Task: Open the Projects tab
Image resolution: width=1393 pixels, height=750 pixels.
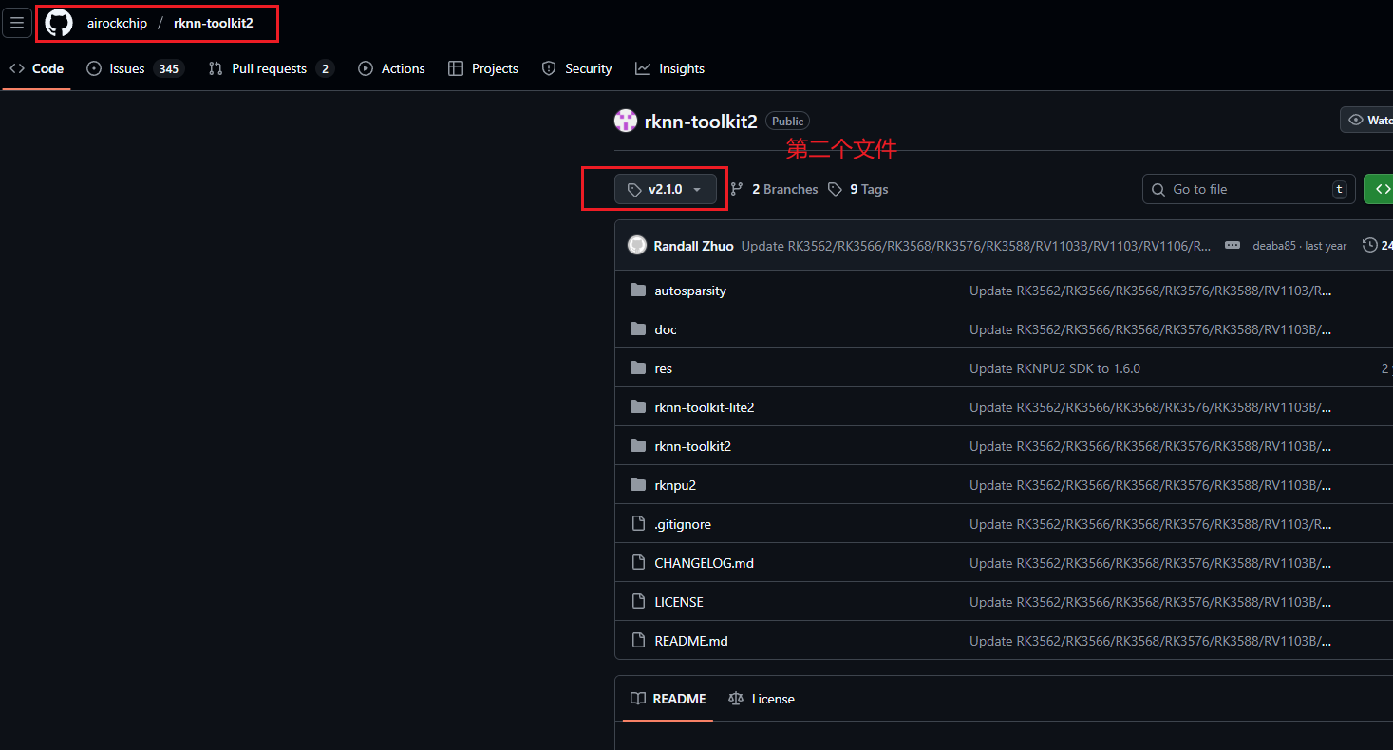Action: point(483,68)
